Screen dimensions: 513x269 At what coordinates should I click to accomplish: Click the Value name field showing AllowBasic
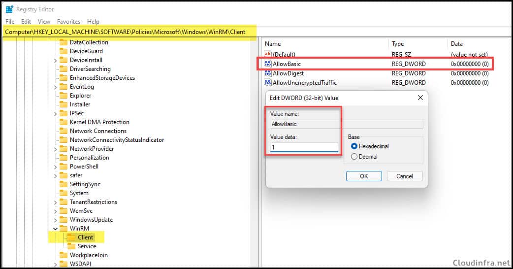coord(347,124)
